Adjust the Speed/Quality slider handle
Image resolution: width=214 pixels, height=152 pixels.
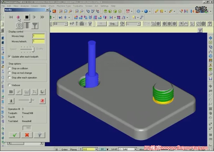pyautogui.click(x=33, y=49)
